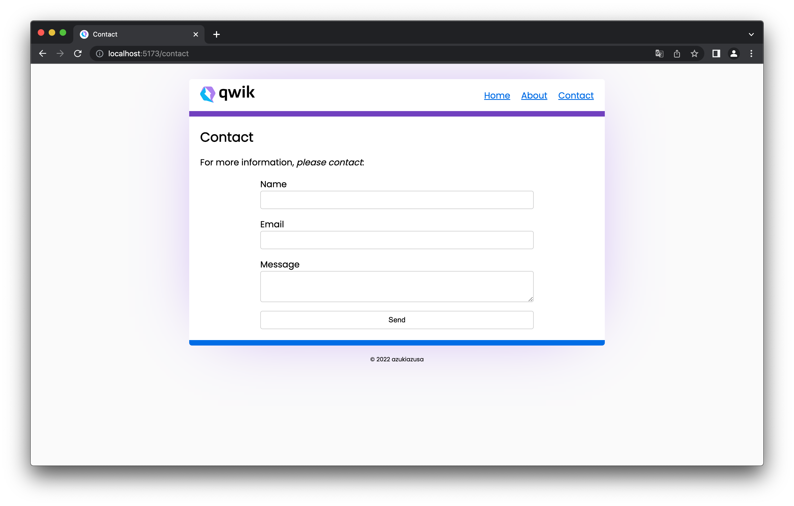Image resolution: width=794 pixels, height=506 pixels.
Task: Navigate to the Home page
Action: pos(497,95)
